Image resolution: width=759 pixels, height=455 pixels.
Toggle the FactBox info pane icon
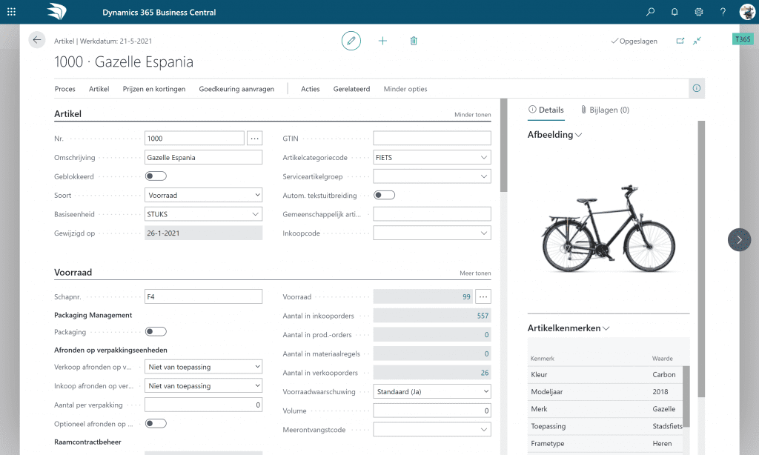click(697, 88)
